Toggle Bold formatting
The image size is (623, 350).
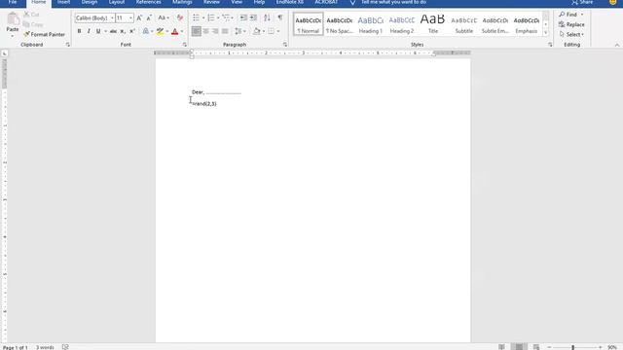[79, 31]
